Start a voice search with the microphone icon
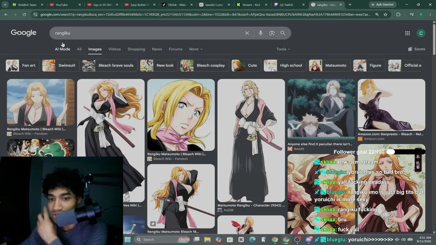This screenshot has width=436, height=245. (261, 33)
